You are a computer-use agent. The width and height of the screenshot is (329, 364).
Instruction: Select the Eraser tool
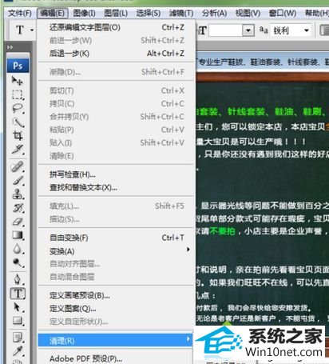[x=18, y=222]
